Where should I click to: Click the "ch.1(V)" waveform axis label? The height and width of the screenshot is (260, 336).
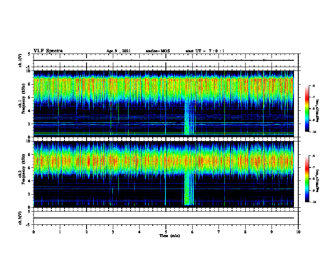(x=20, y=60)
